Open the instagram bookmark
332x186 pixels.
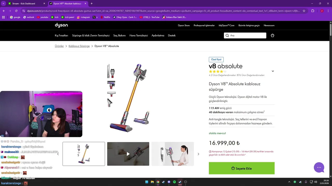(83, 17)
